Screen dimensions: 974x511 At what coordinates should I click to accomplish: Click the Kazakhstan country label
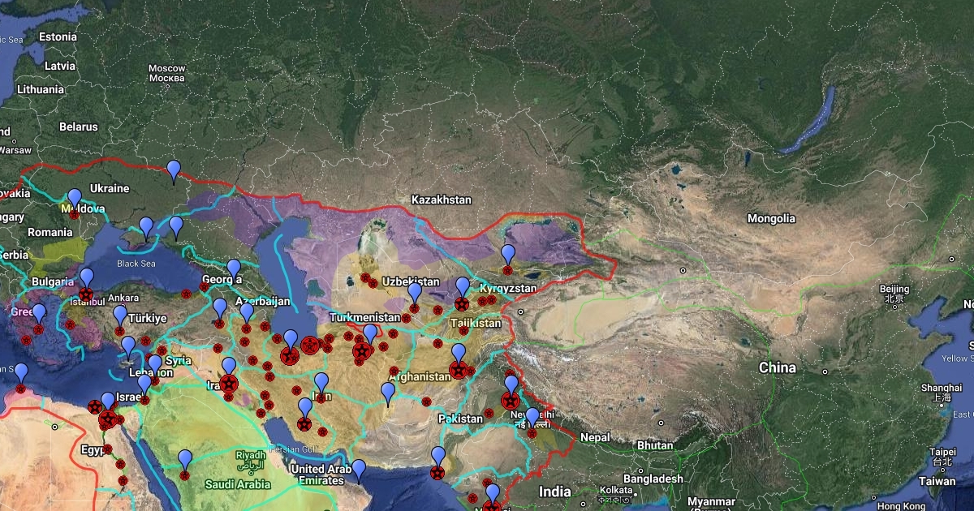pyautogui.click(x=442, y=200)
